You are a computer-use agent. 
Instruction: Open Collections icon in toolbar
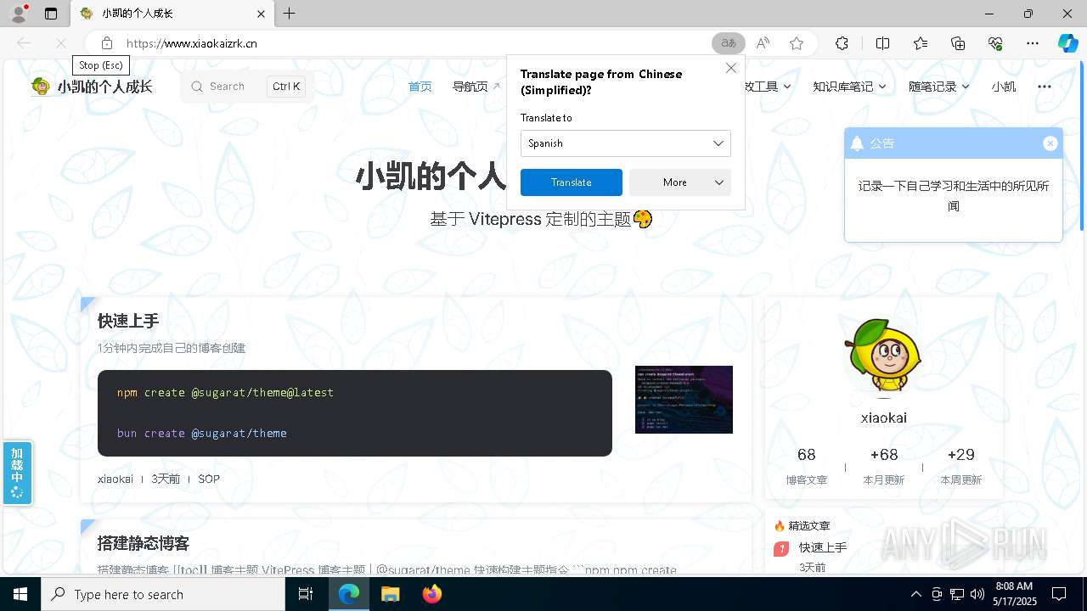[x=958, y=43]
